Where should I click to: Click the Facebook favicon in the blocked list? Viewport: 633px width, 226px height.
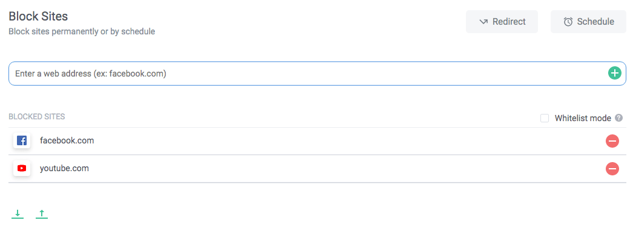tap(22, 141)
